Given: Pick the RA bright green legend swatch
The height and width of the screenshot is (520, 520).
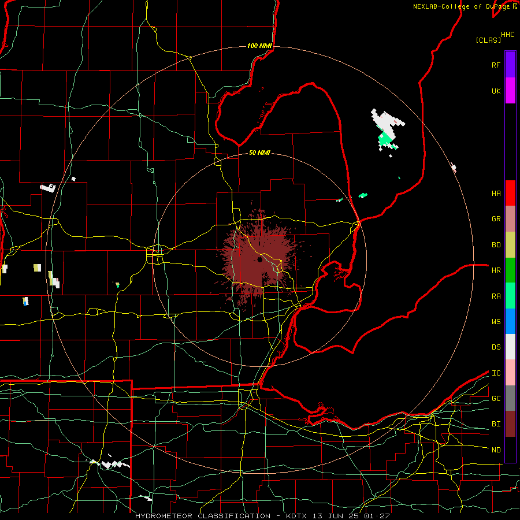Looking at the screenshot, I should click(x=510, y=296).
